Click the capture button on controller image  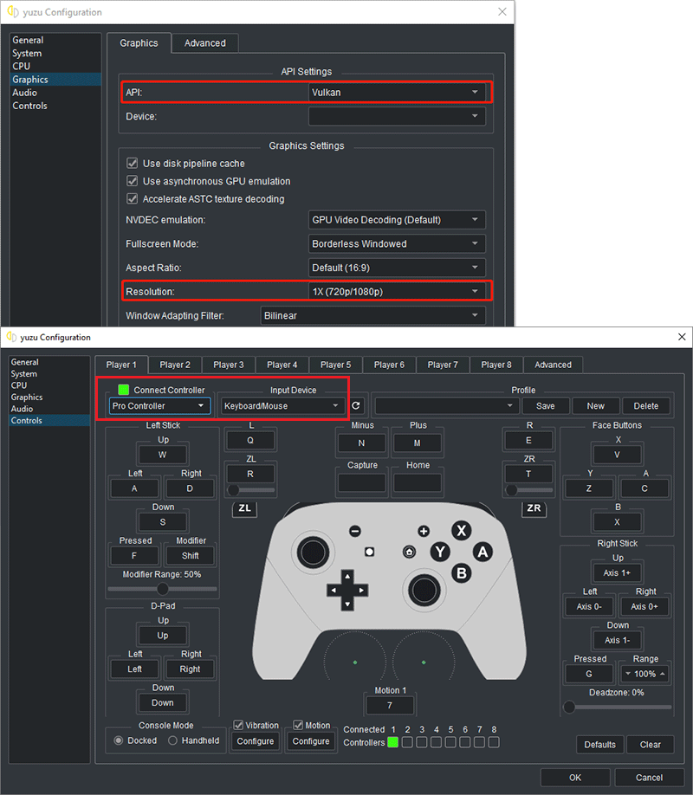click(369, 552)
